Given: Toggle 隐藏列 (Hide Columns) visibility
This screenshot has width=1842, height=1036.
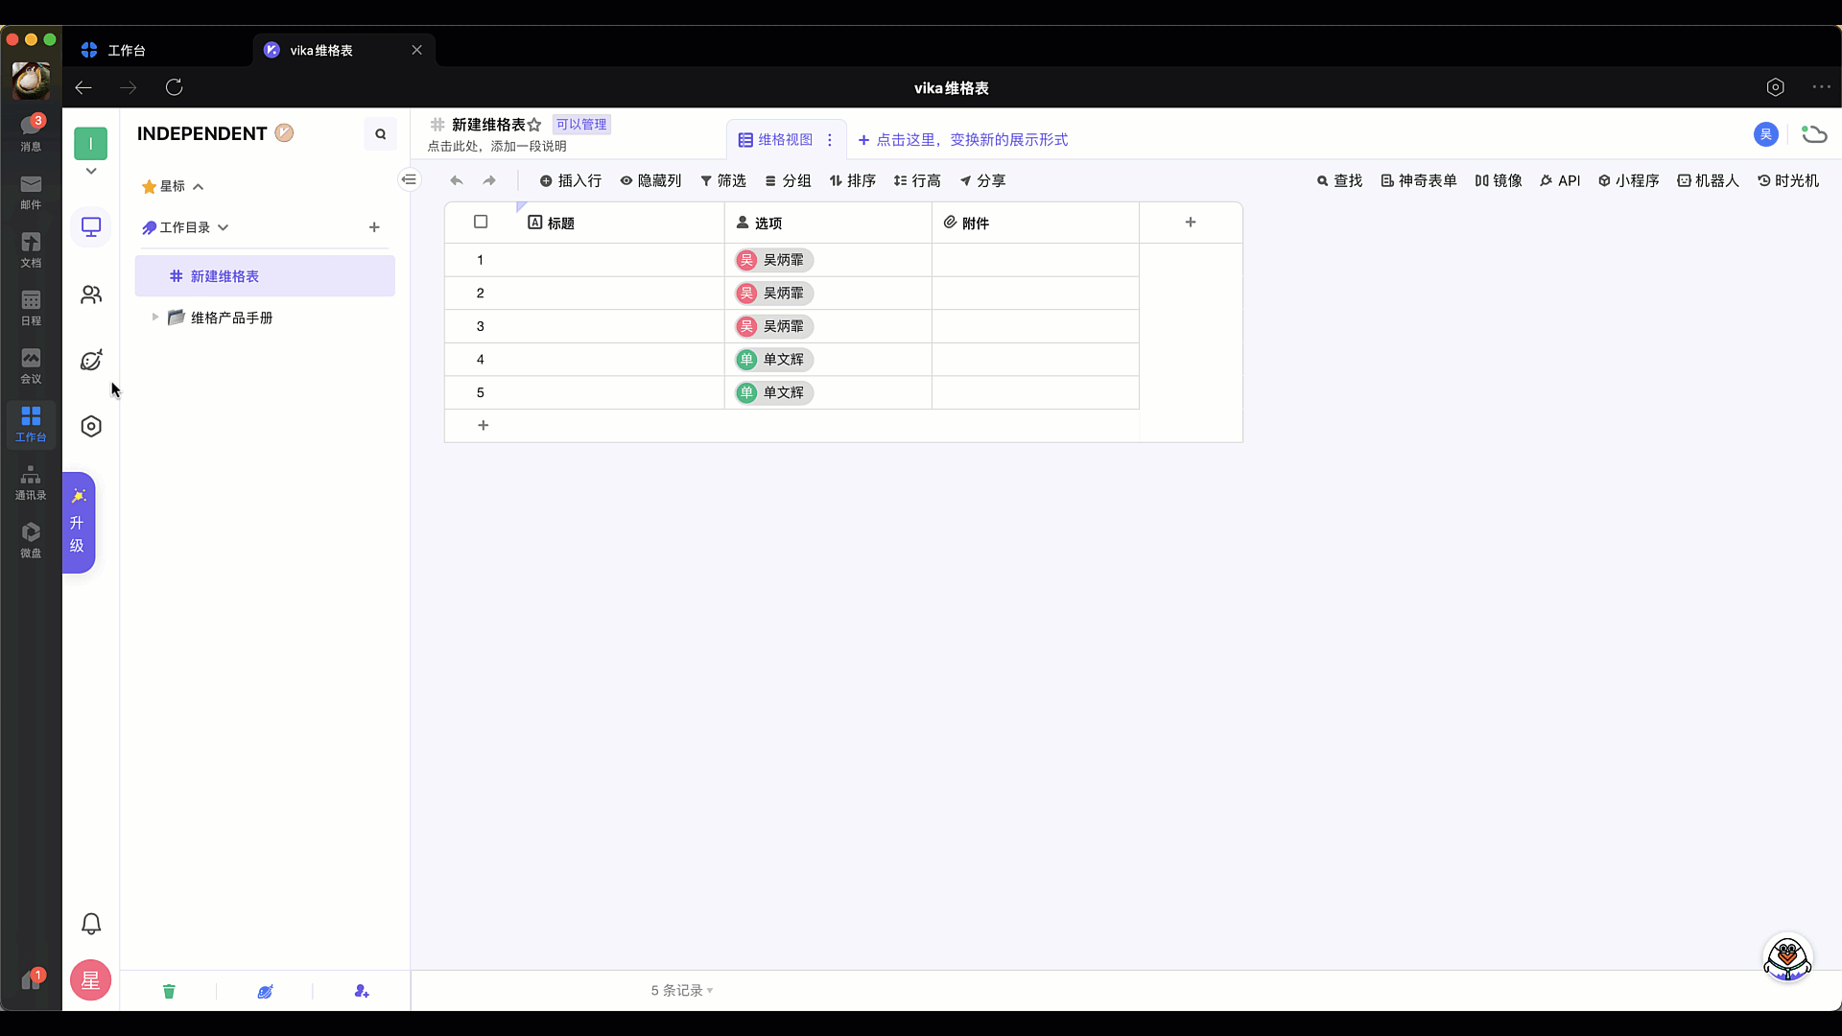Looking at the screenshot, I should 650,181.
